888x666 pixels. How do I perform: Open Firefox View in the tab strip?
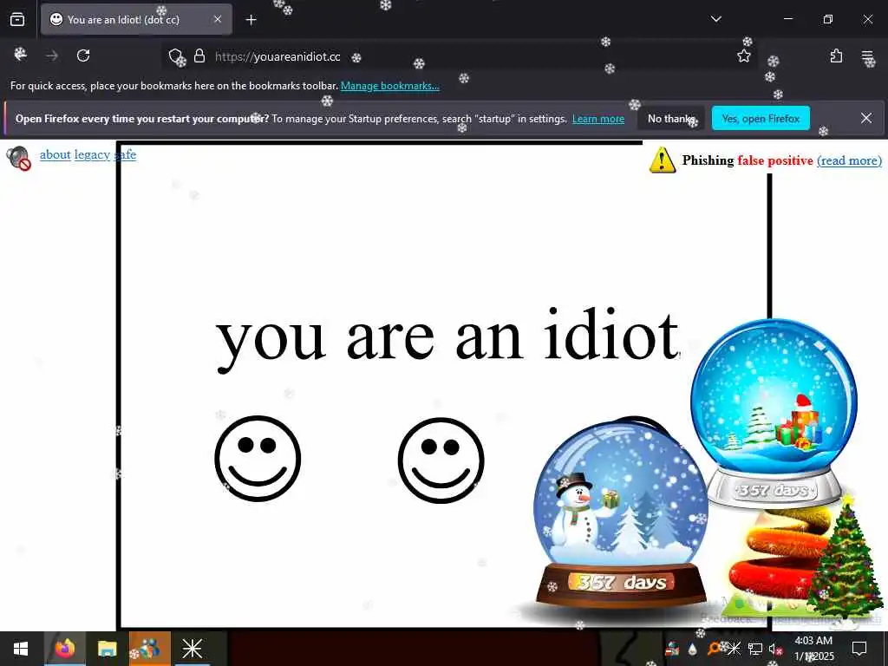pyautogui.click(x=17, y=20)
